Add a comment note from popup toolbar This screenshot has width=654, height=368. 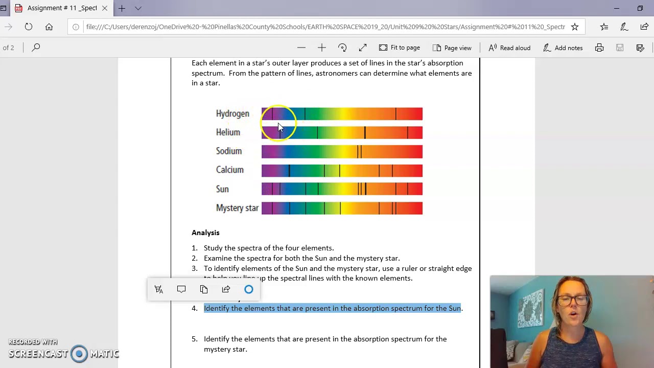tap(181, 289)
